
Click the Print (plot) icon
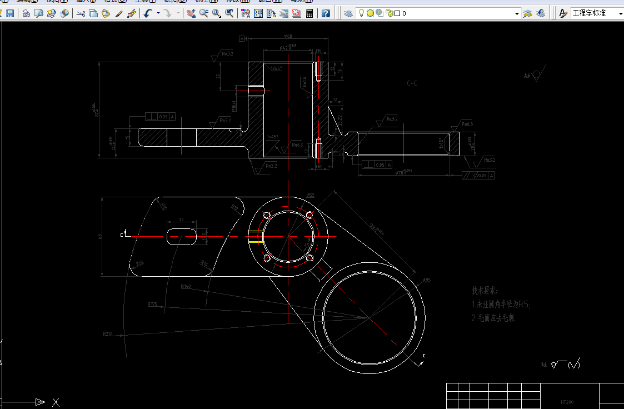coord(26,13)
